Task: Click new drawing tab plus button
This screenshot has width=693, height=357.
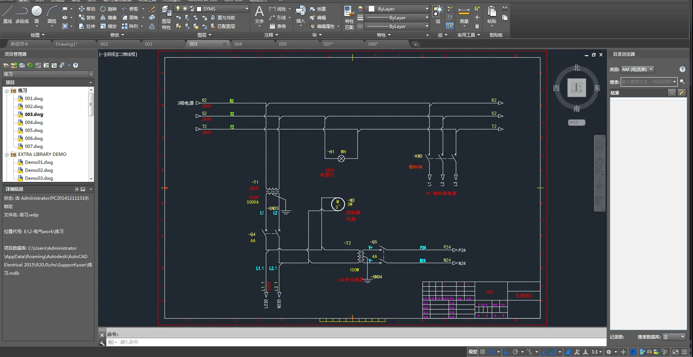Action: tap(416, 44)
